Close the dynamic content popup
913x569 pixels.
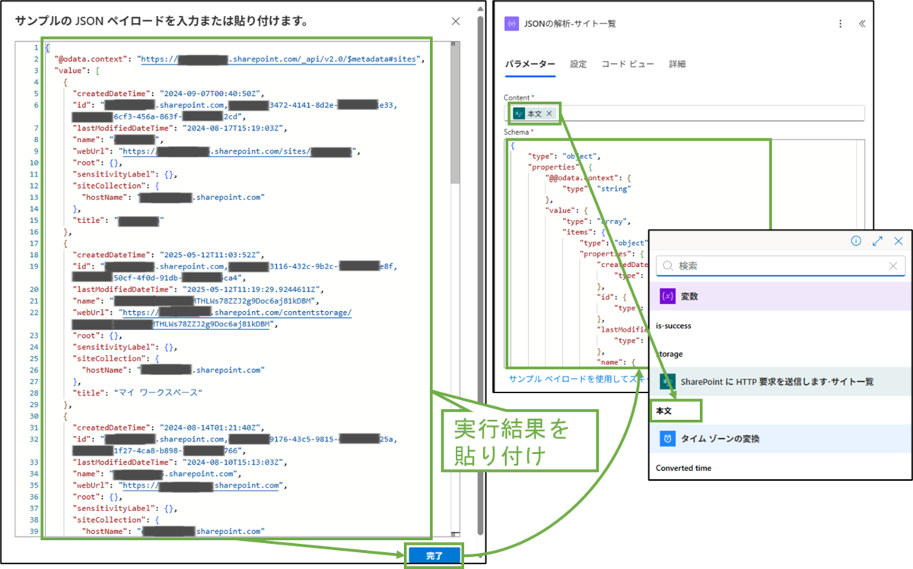[899, 241]
